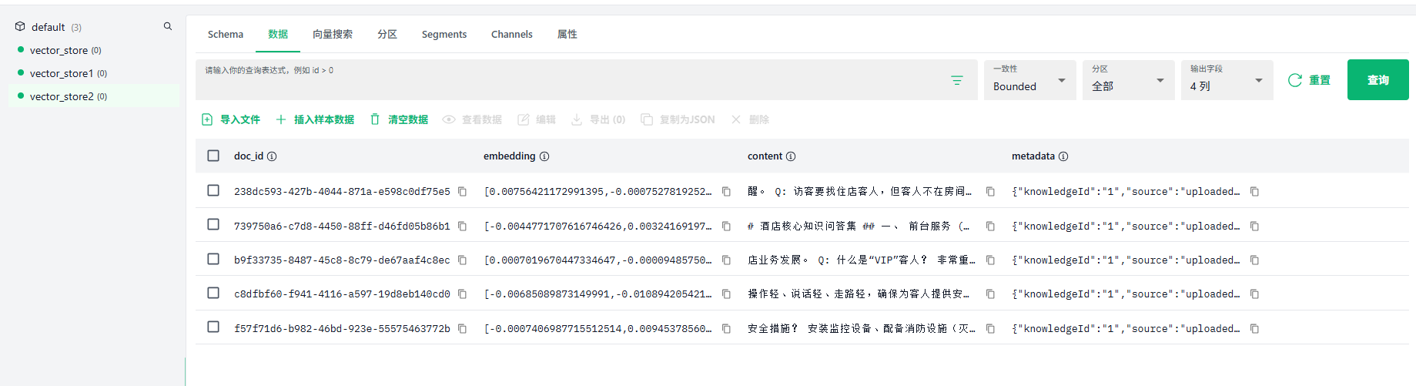Select the row c8dfbf60-f941-4116-a597-19d8eb140cd0

coord(213,293)
